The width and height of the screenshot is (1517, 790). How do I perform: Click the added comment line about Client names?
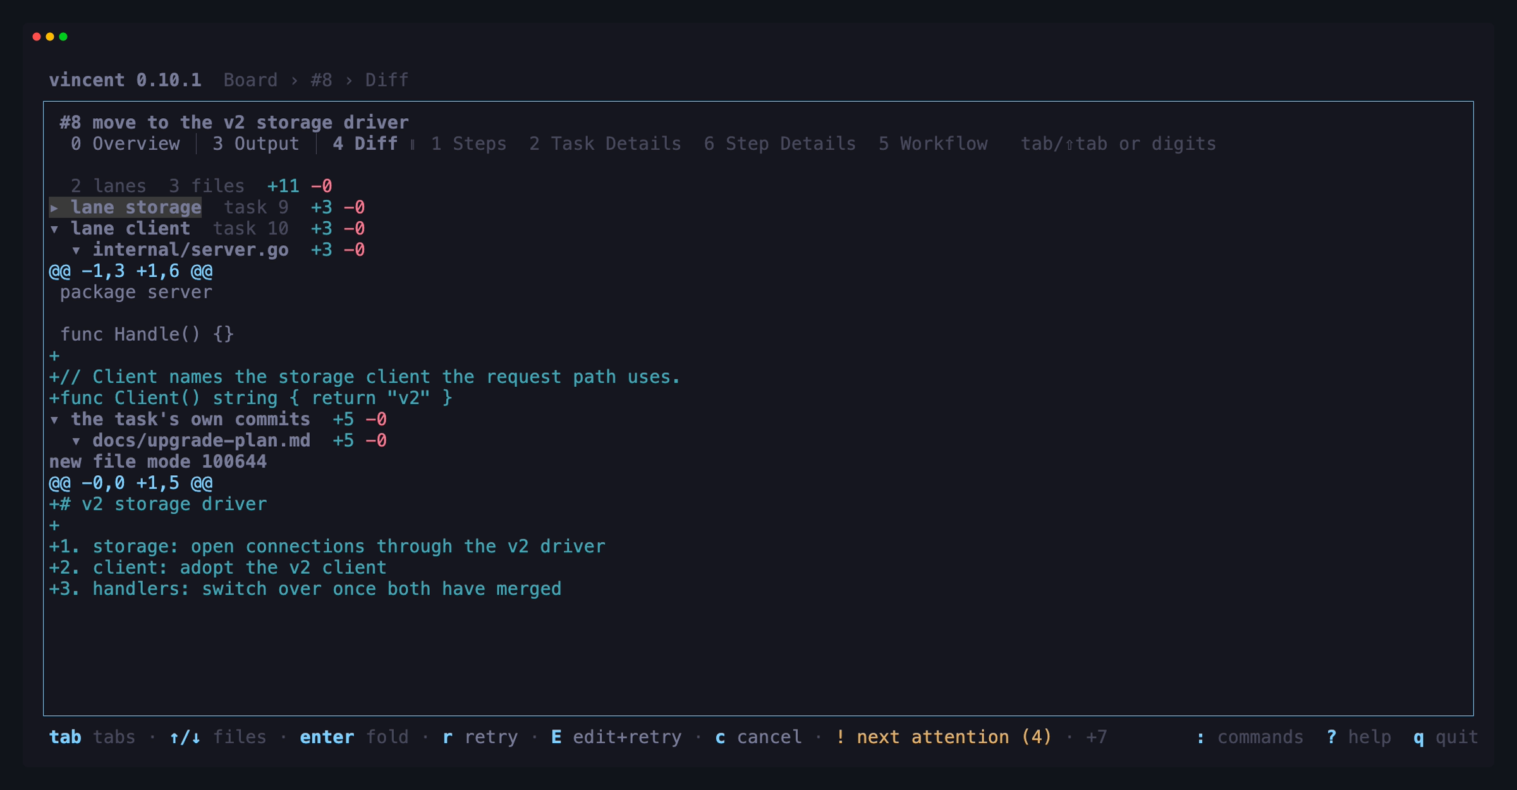point(365,377)
